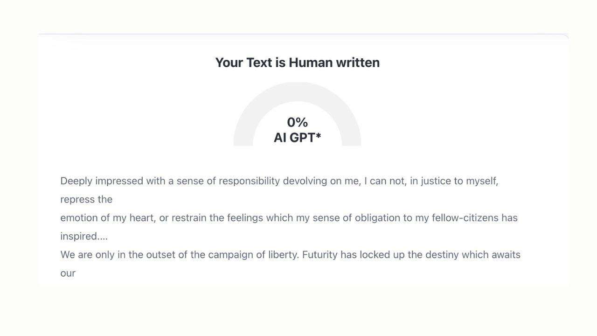Click the word "Deeply" starting the text
597x336 pixels.
(x=76, y=181)
